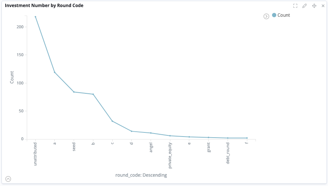Collapse the legend using the arrow toggle

(266, 16)
